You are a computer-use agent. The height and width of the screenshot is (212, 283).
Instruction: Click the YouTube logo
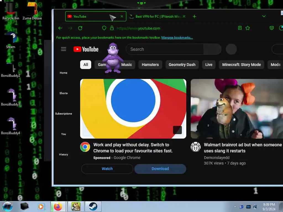[86, 49]
